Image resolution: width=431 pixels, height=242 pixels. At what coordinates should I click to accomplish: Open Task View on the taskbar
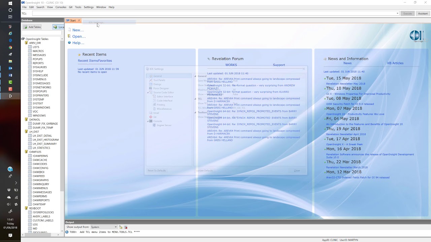coord(10,17)
